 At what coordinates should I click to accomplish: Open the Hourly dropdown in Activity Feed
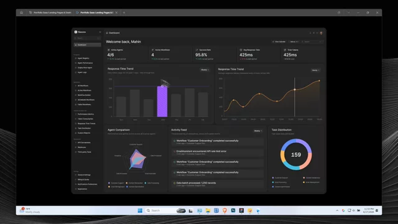[x=258, y=131]
